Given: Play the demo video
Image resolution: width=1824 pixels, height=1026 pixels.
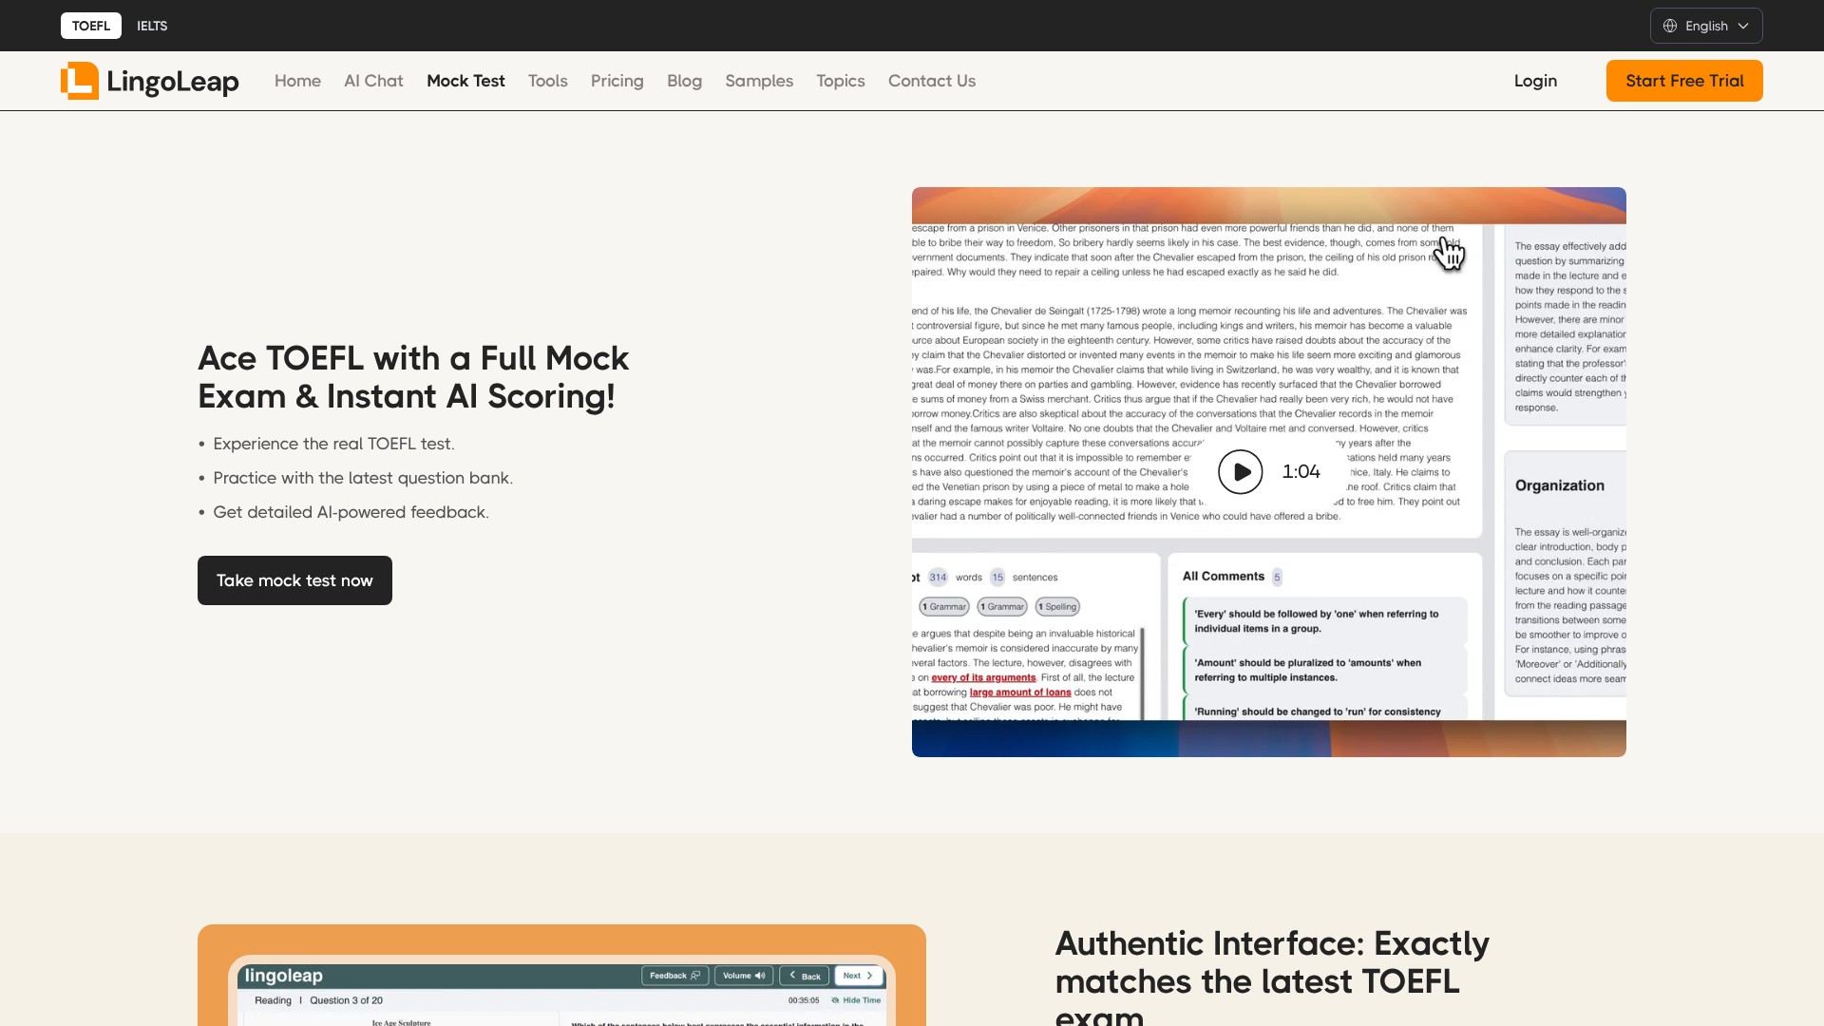Looking at the screenshot, I should [1241, 472].
